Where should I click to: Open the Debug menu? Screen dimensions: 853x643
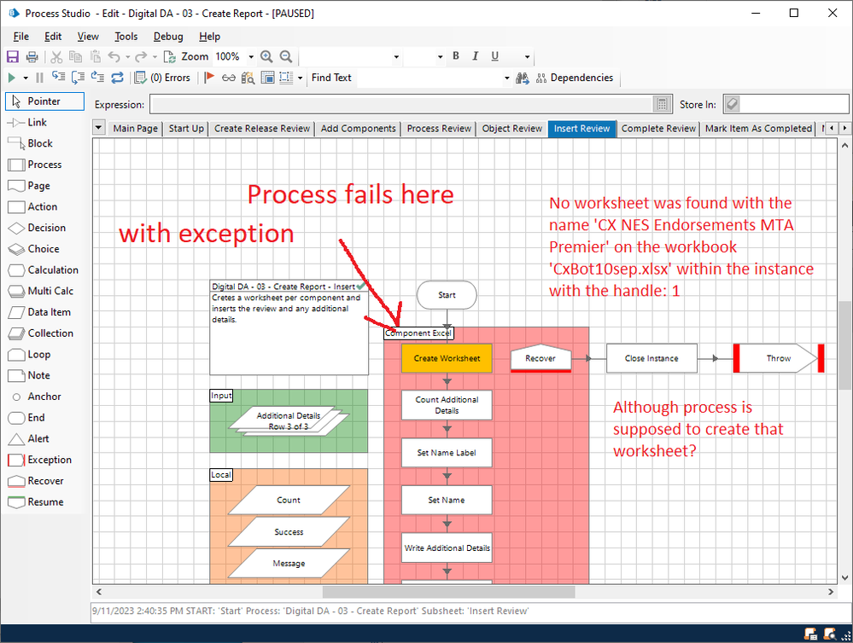168,37
